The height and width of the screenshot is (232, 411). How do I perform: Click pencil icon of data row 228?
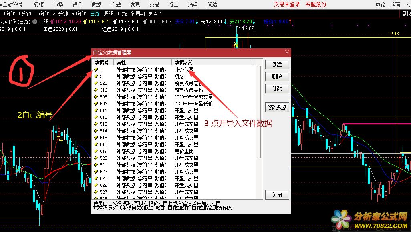click(96, 83)
